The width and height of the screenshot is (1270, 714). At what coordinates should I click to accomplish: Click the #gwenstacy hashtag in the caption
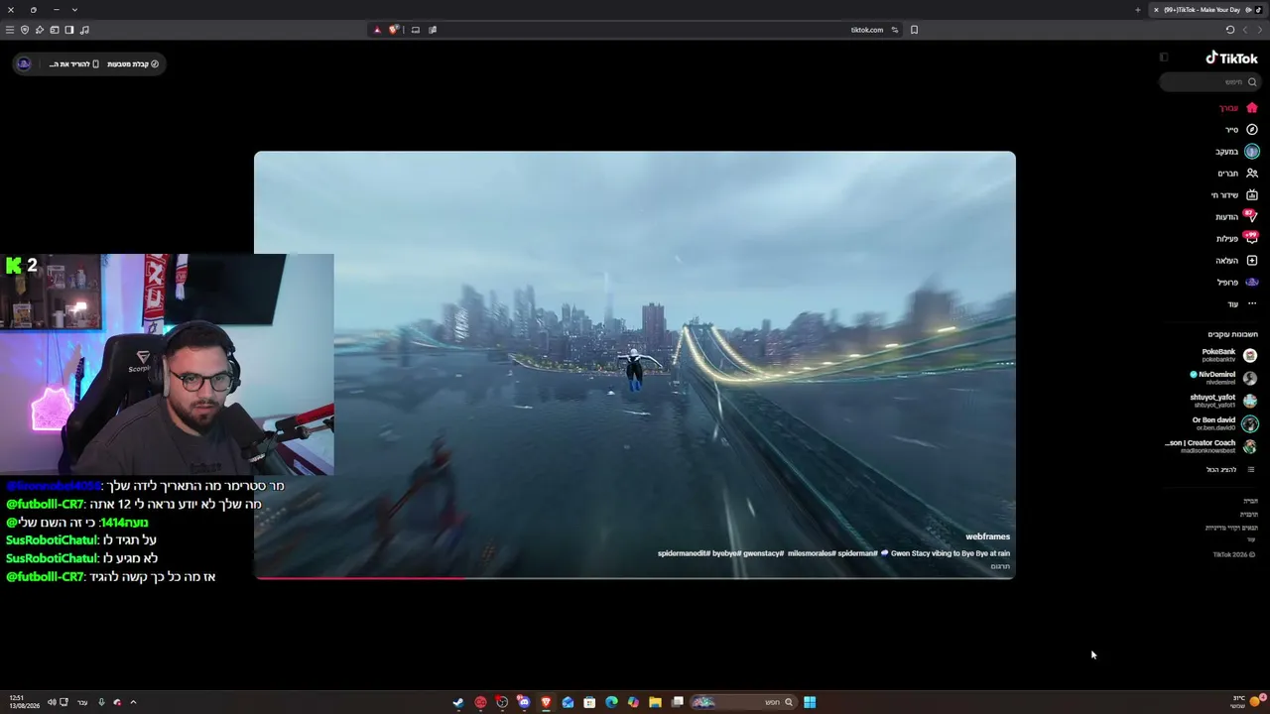tap(762, 553)
